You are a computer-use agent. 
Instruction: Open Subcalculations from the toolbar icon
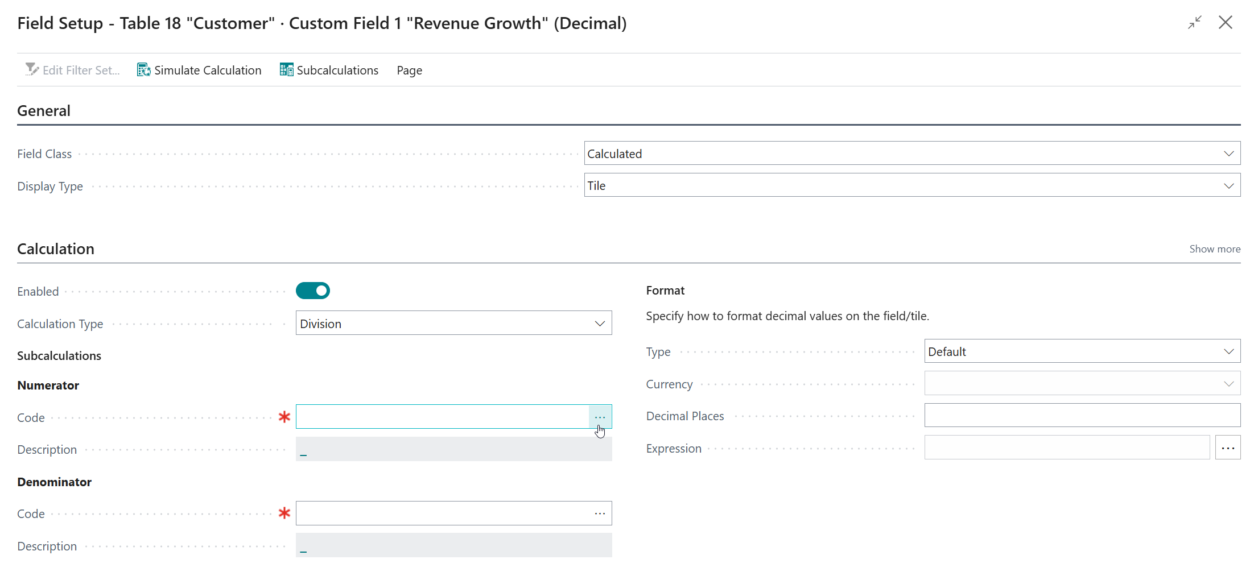click(x=286, y=70)
